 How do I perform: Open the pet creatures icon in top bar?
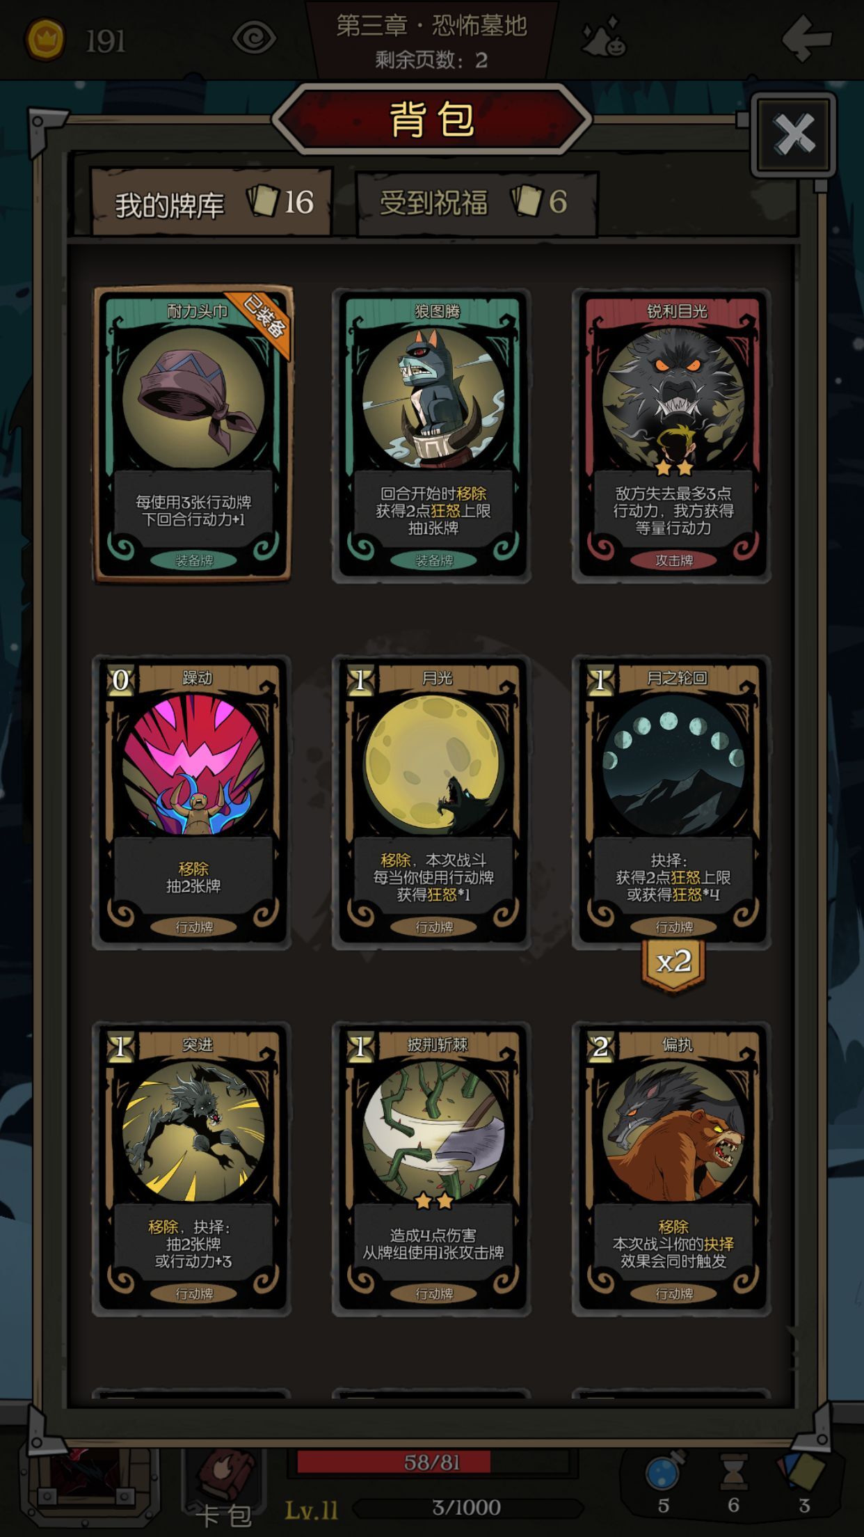click(604, 39)
